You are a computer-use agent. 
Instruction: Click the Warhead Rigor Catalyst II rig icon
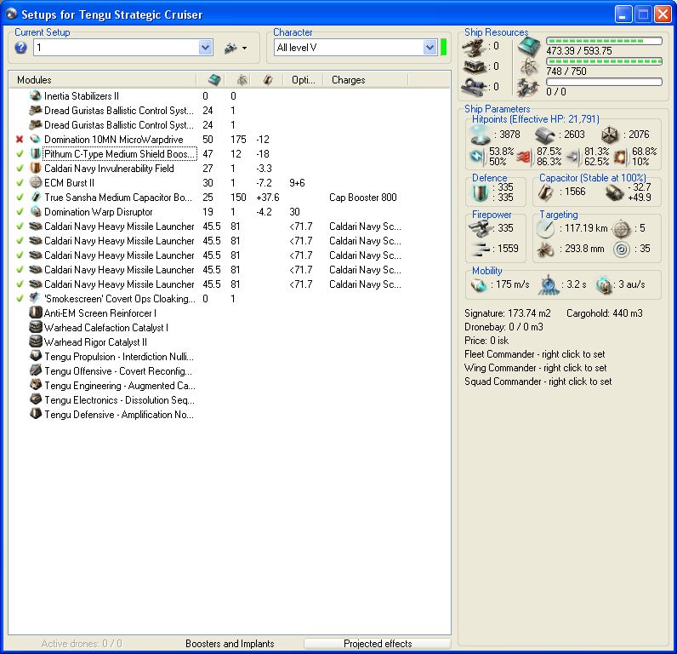[x=36, y=341]
